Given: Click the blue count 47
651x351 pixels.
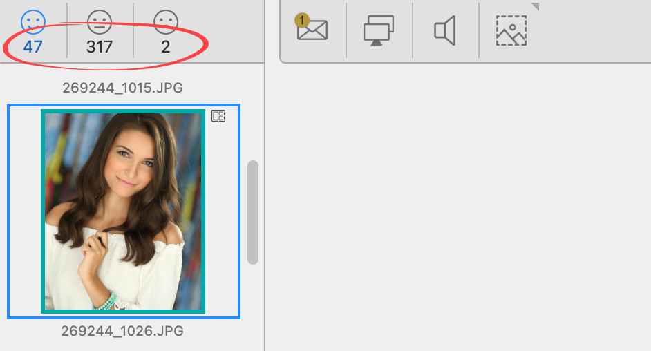Looking at the screenshot, I should [33, 47].
